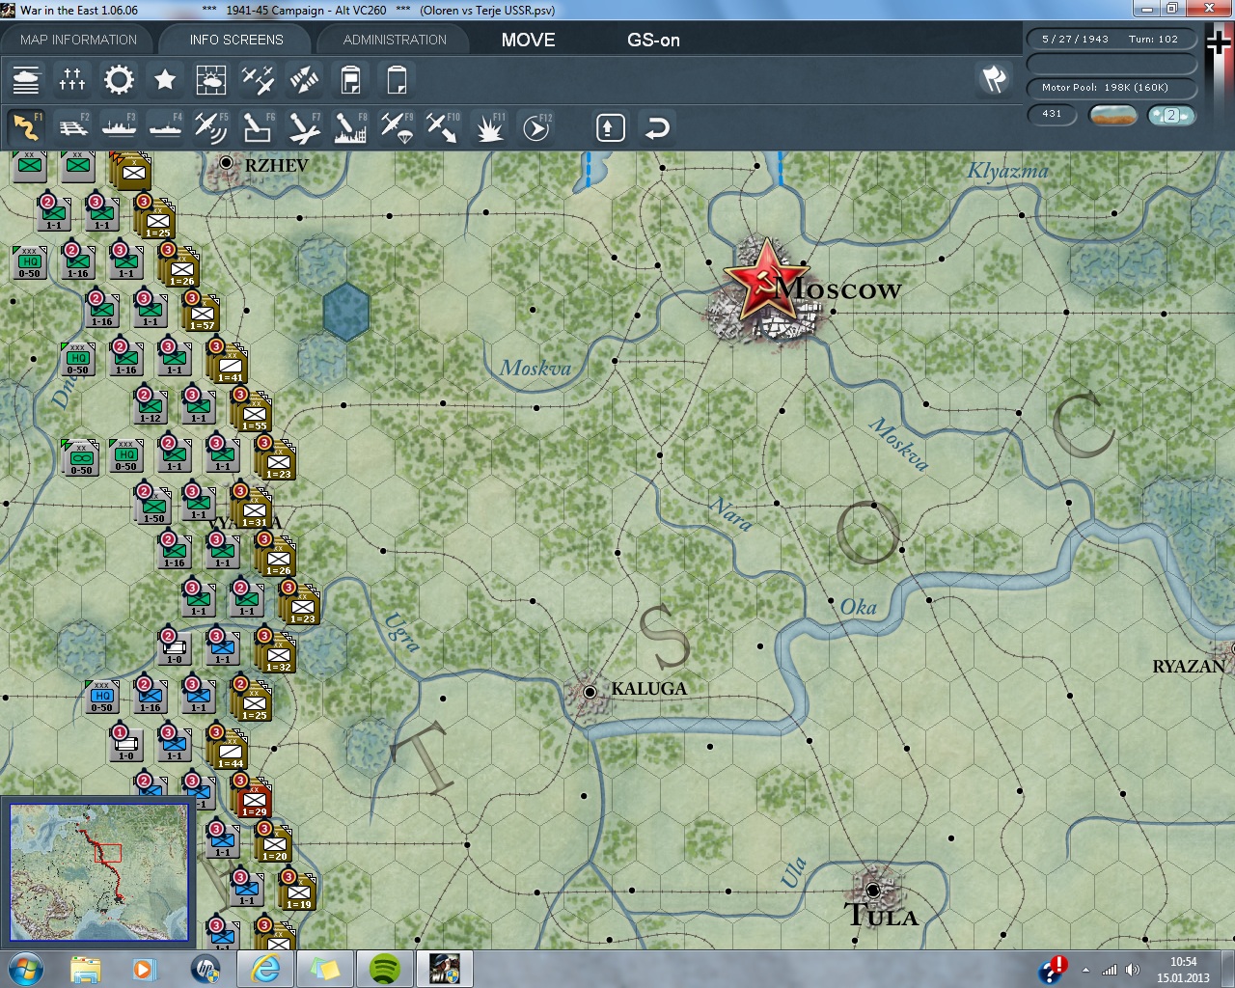Show the weather map icon screen
This screenshot has width=1235, height=988.
pyautogui.click(x=211, y=79)
